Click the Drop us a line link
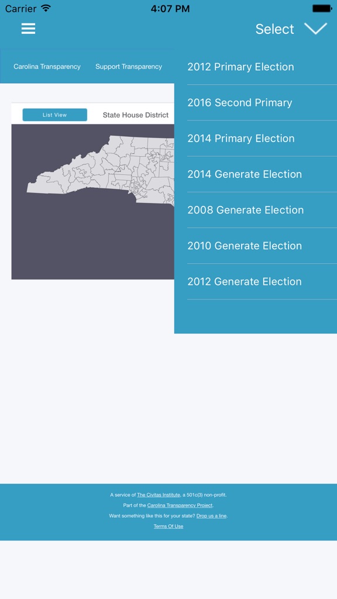This screenshot has height=599, width=337. (211, 515)
